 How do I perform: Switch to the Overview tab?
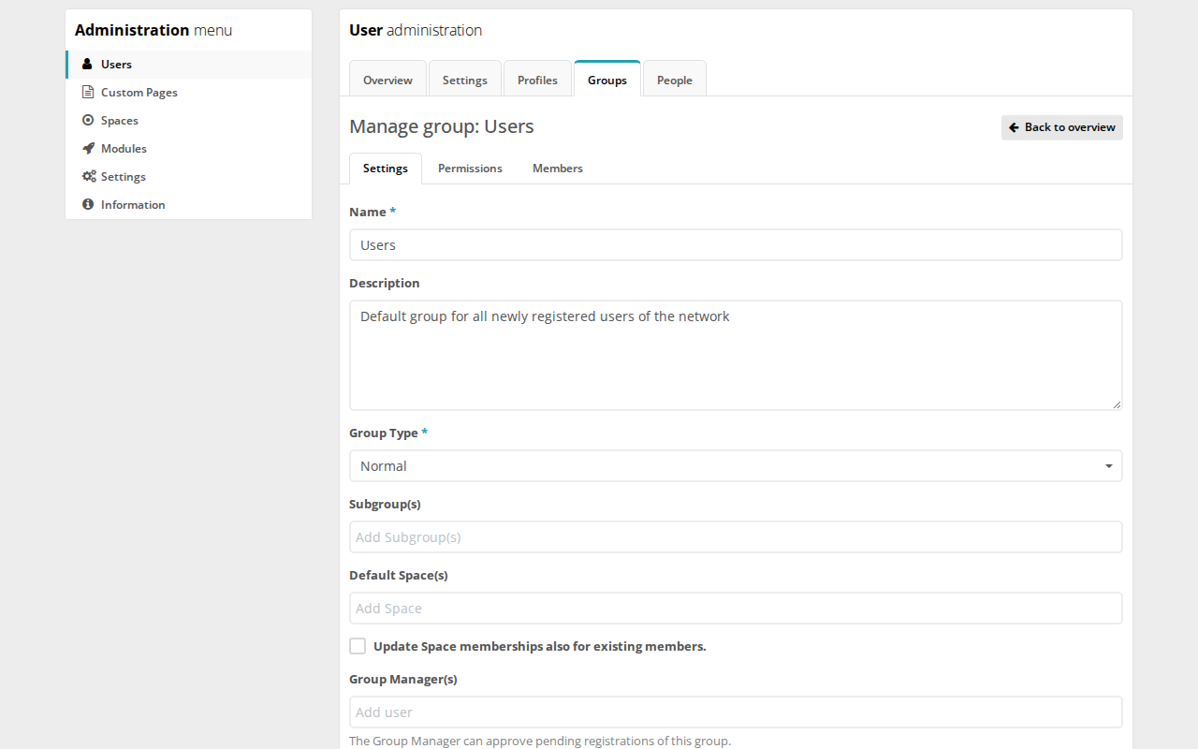click(x=387, y=80)
